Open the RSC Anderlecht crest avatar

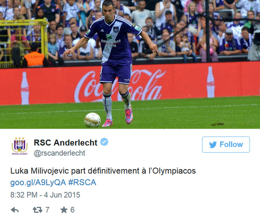19,146
